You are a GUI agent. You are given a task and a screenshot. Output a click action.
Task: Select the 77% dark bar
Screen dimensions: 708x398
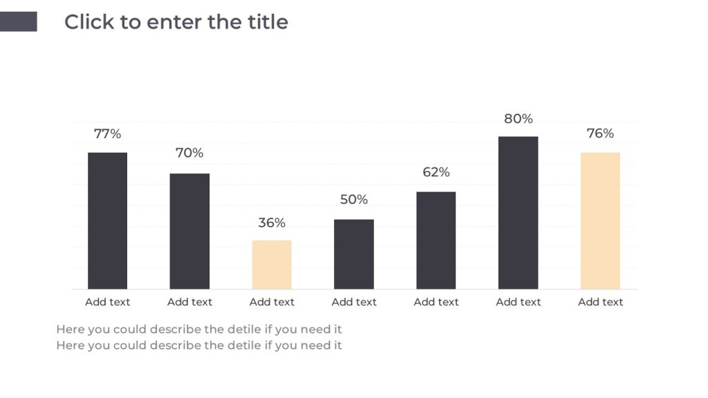(x=107, y=220)
